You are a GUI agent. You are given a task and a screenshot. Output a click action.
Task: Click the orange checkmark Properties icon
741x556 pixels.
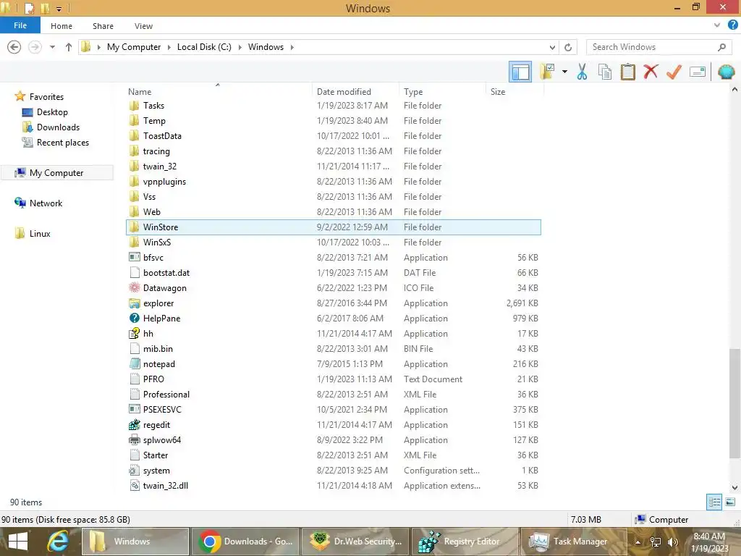(674, 72)
